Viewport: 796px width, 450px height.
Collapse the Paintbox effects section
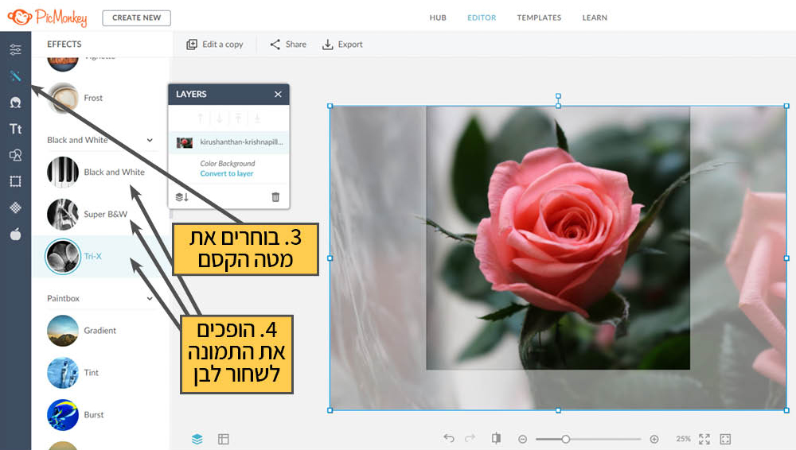click(150, 298)
